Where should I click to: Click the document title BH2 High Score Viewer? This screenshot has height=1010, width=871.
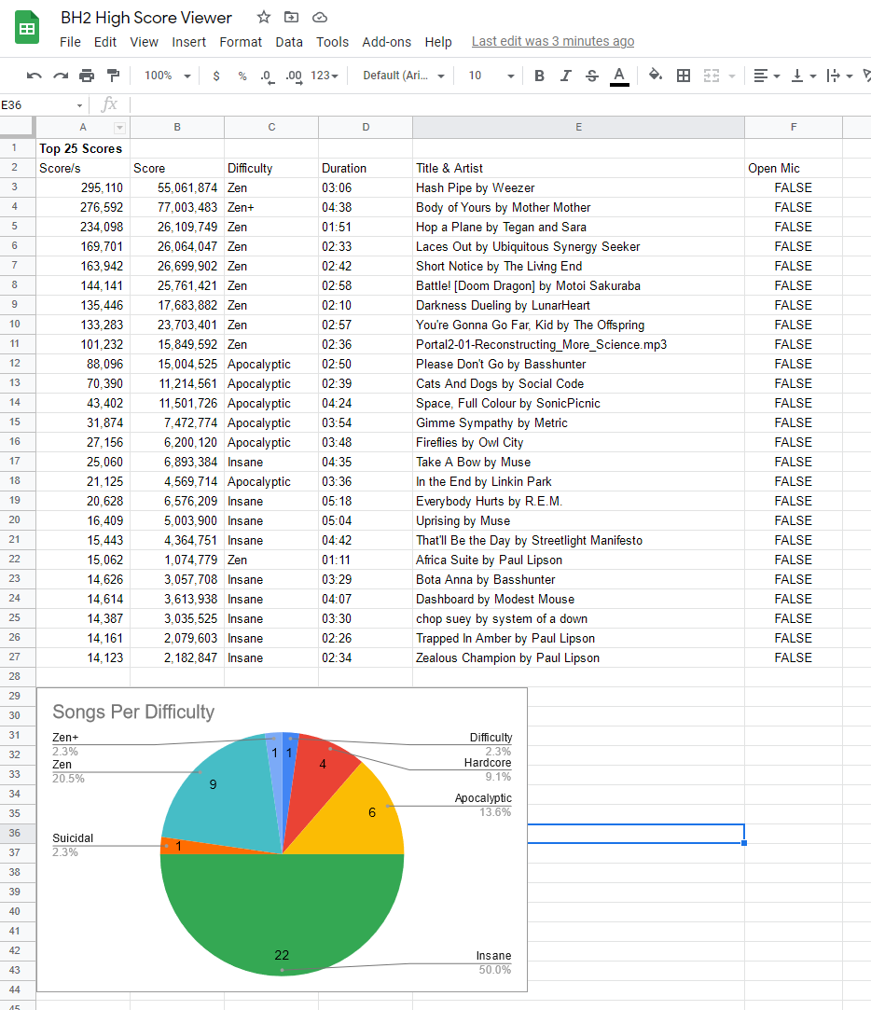click(x=146, y=18)
